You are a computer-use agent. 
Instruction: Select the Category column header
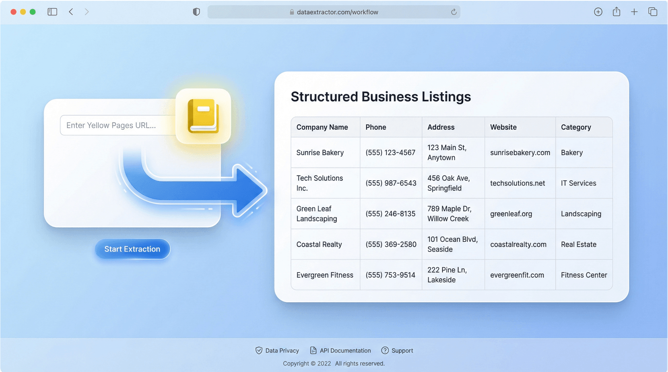coord(576,127)
